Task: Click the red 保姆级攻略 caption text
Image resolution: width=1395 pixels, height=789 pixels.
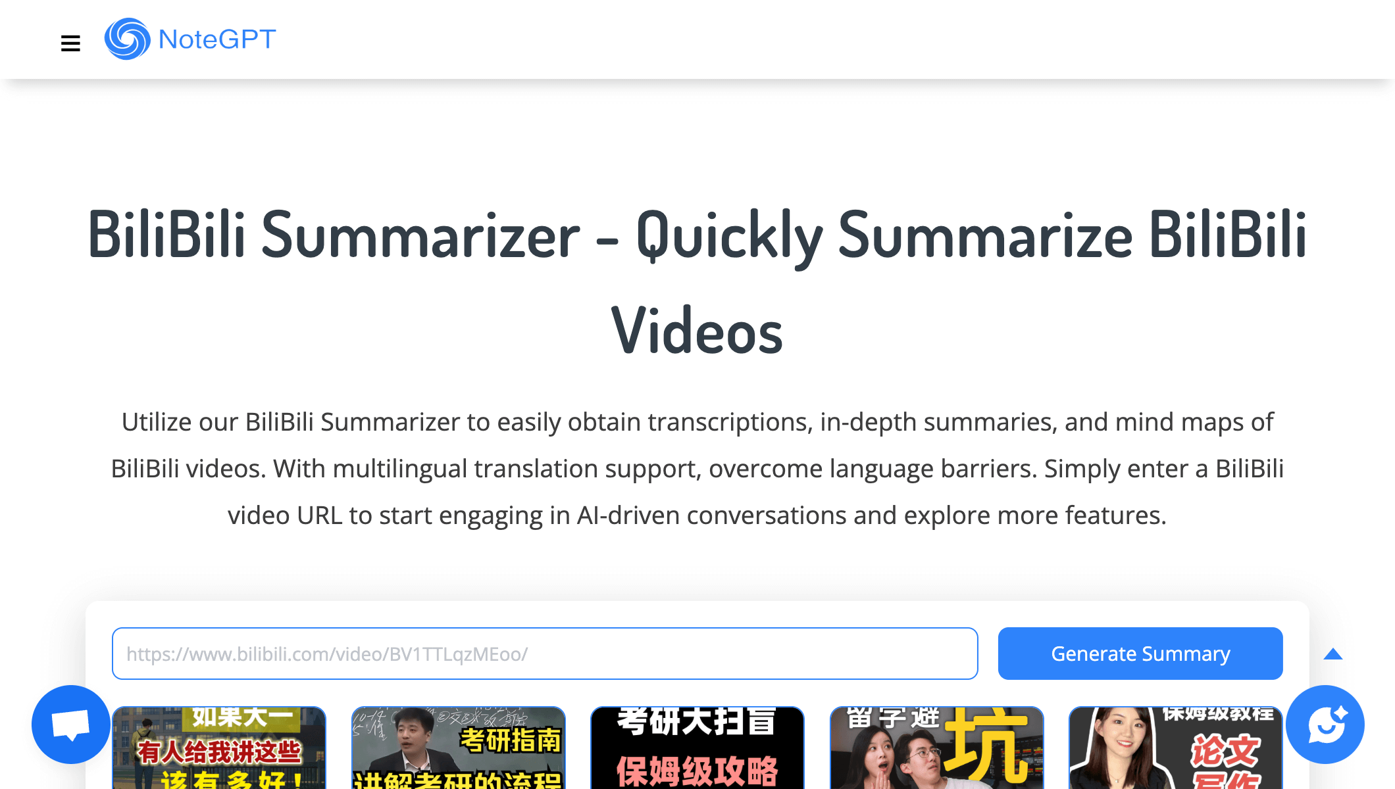Action: [697, 771]
